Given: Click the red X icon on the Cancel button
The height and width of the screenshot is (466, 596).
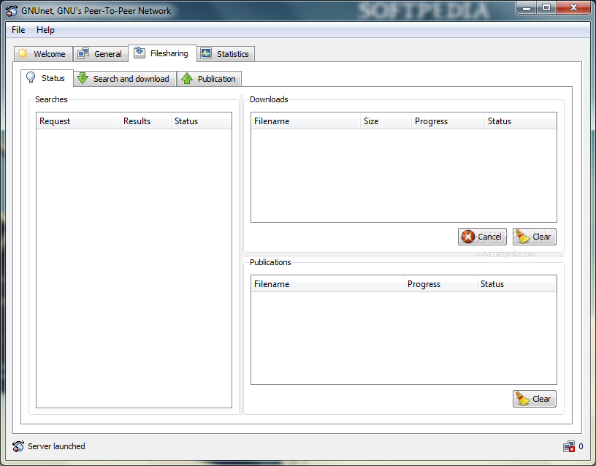Looking at the screenshot, I should tap(468, 237).
